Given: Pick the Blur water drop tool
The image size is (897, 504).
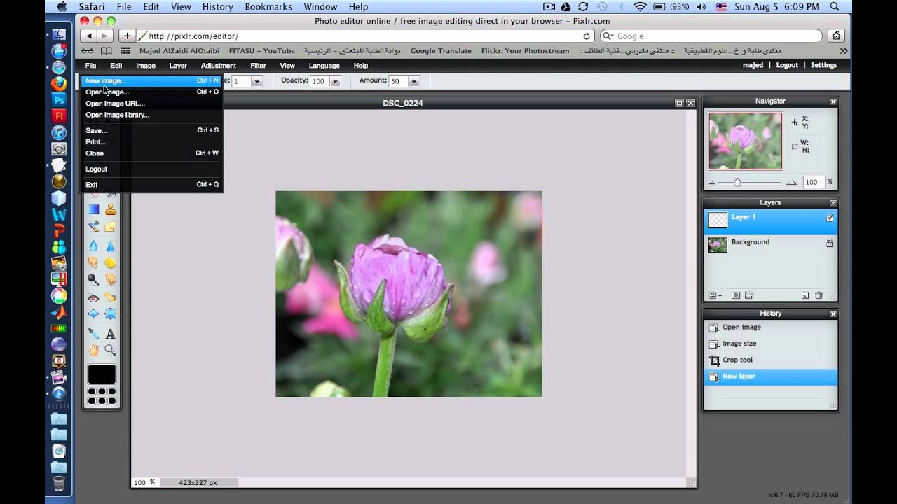Looking at the screenshot, I should click(x=93, y=246).
